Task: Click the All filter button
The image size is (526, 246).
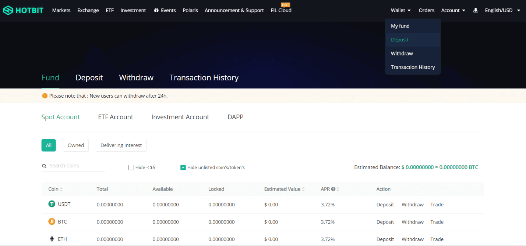Action: point(49,145)
